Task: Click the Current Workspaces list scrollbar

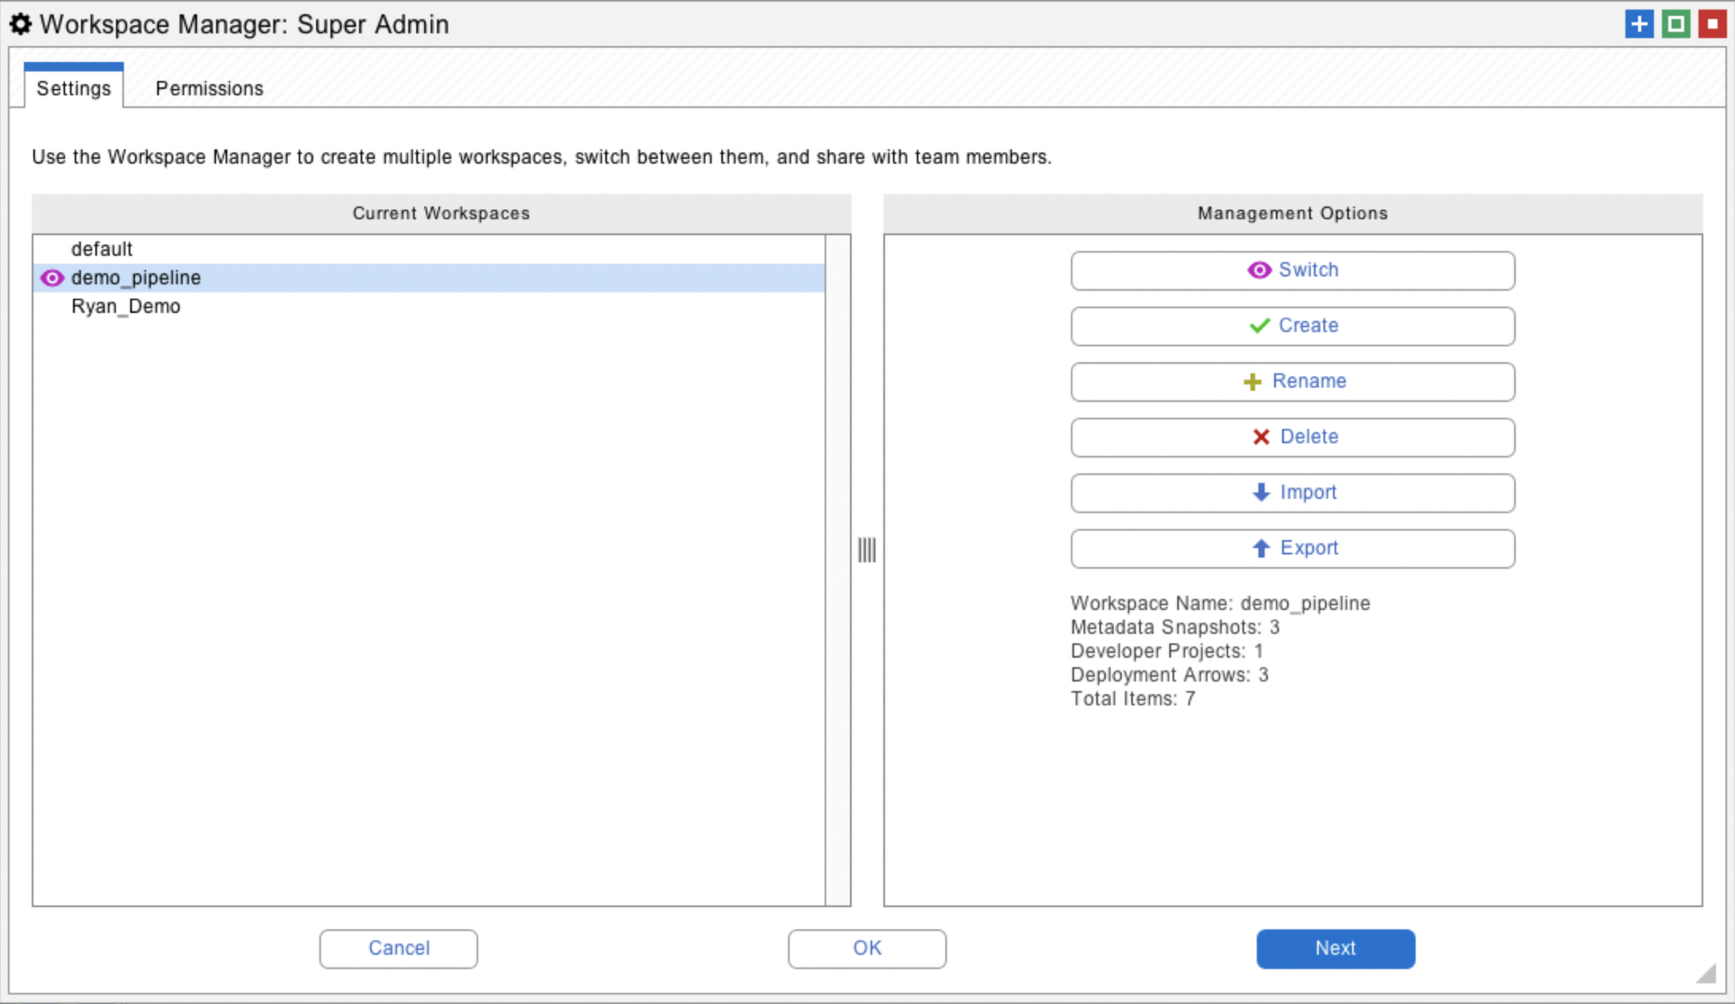Action: [837, 569]
